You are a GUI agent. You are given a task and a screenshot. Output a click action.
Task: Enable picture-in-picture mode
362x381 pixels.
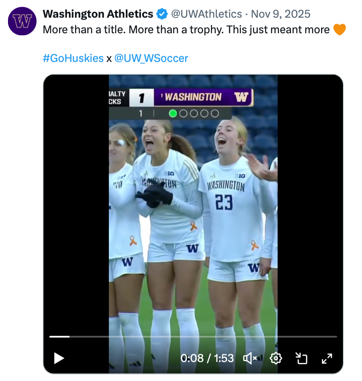point(301,358)
